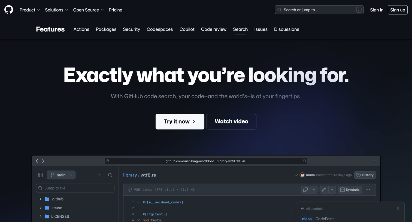The image size is (412, 222).
Task: Open the History button
Action: [365, 175]
